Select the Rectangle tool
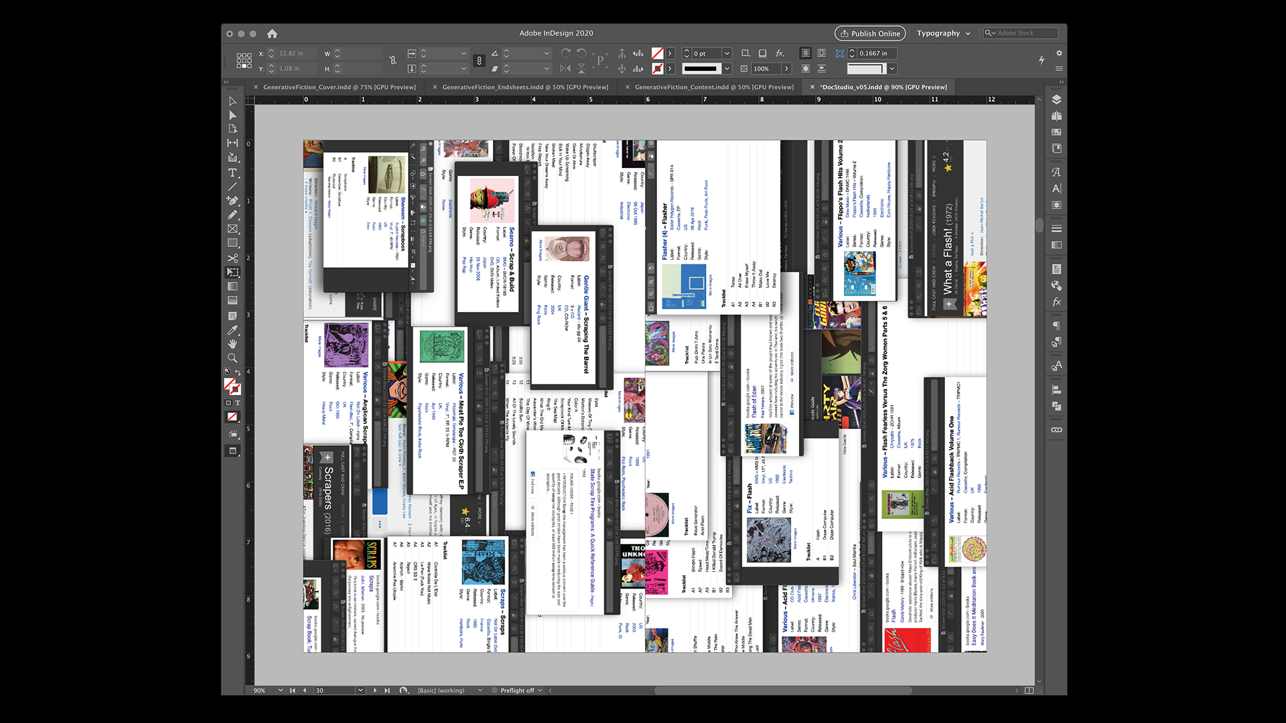Image resolution: width=1286 pixels, height=723 pixels. pyautogui.click(x=232, y=244)
